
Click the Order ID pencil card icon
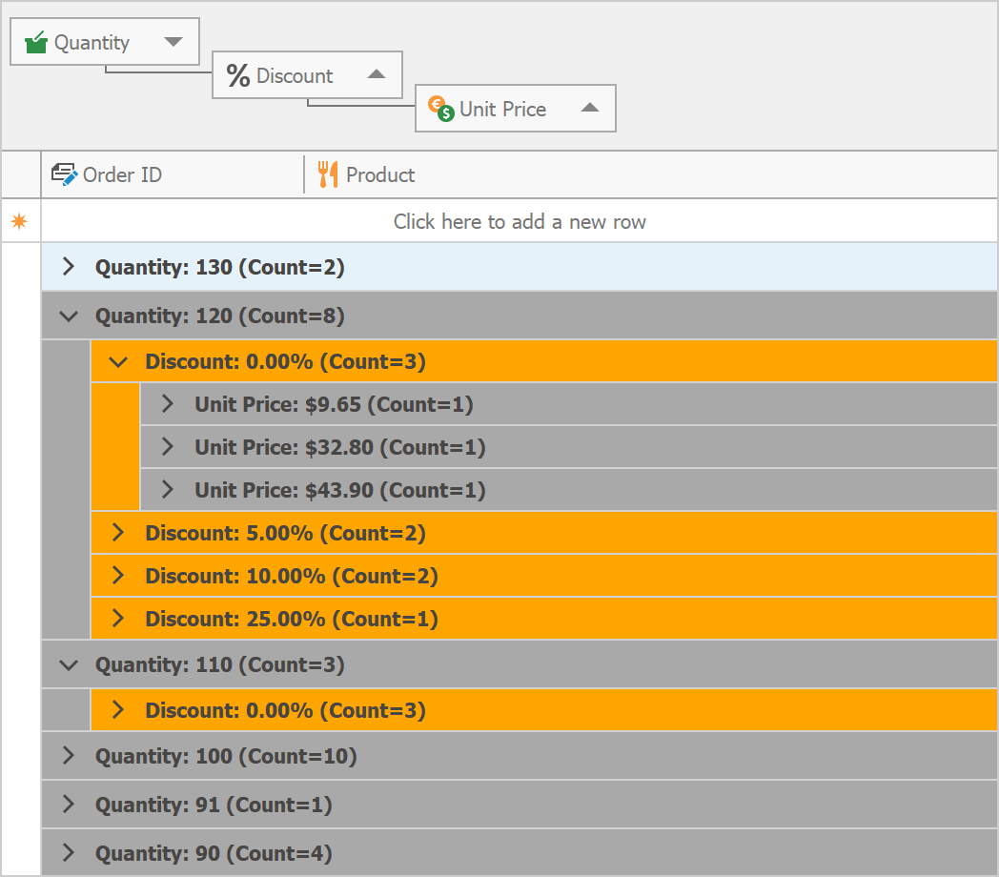(64, 174)
